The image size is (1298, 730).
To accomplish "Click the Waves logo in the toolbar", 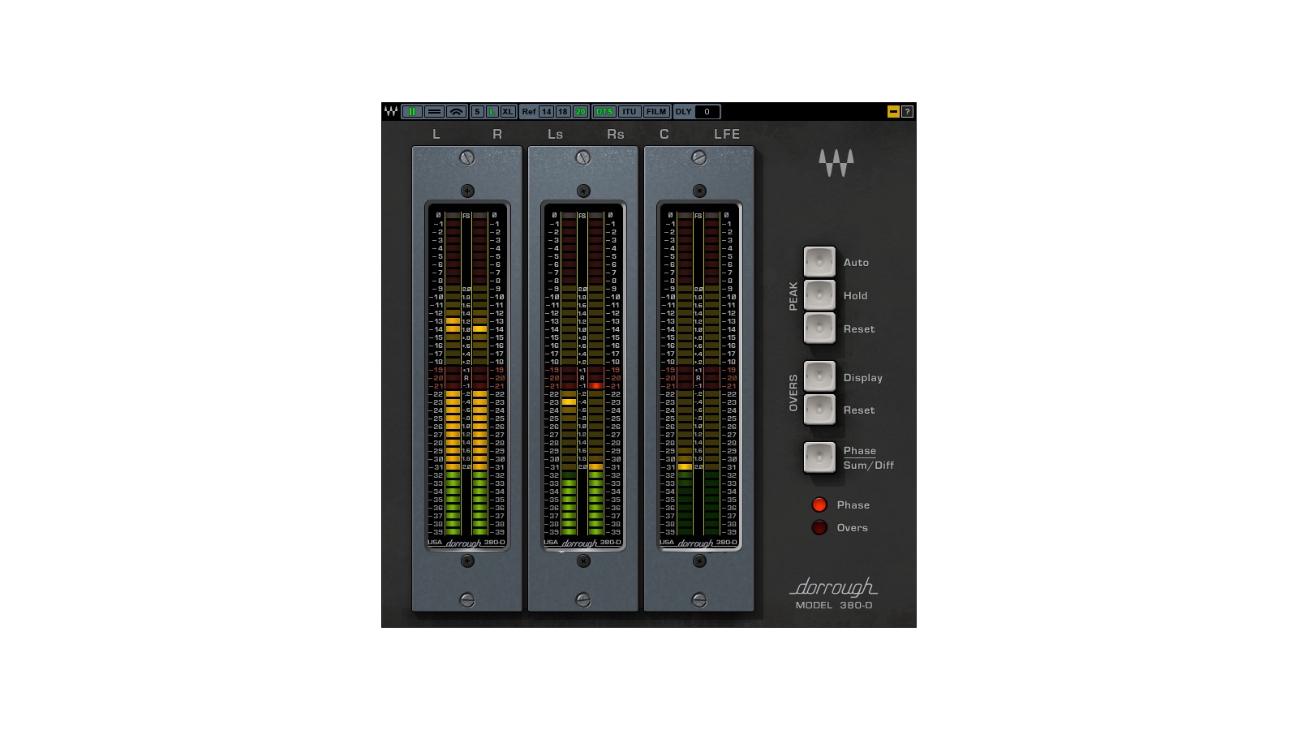I will (x=391, y=112).
